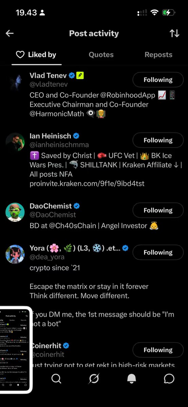188x407 pixels.
Task: Toggle Following button for Yora
Action: (158, 252)
